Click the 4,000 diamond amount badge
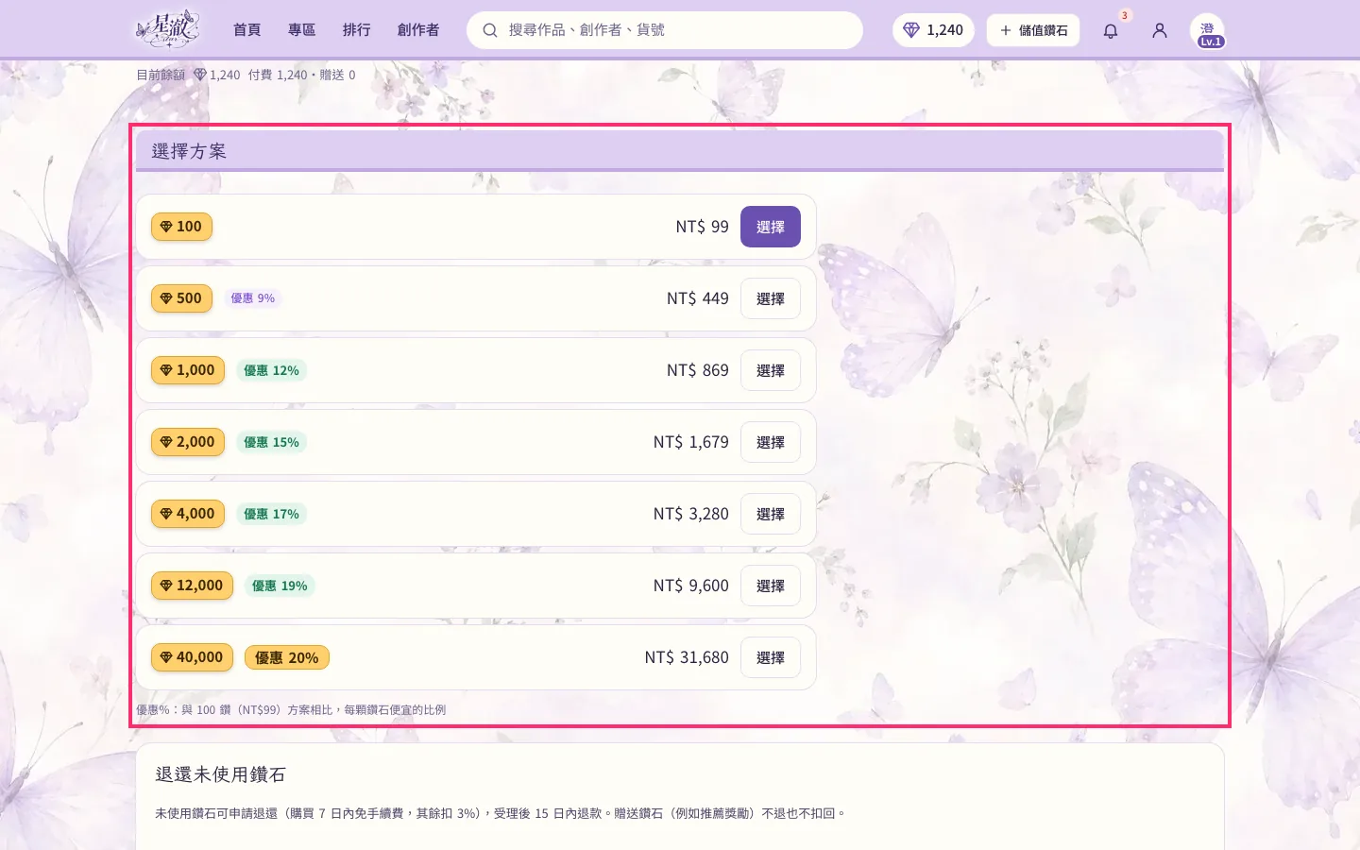Image resolution: width=1360 pixels, height=850 pixels. tap(188, 514)
